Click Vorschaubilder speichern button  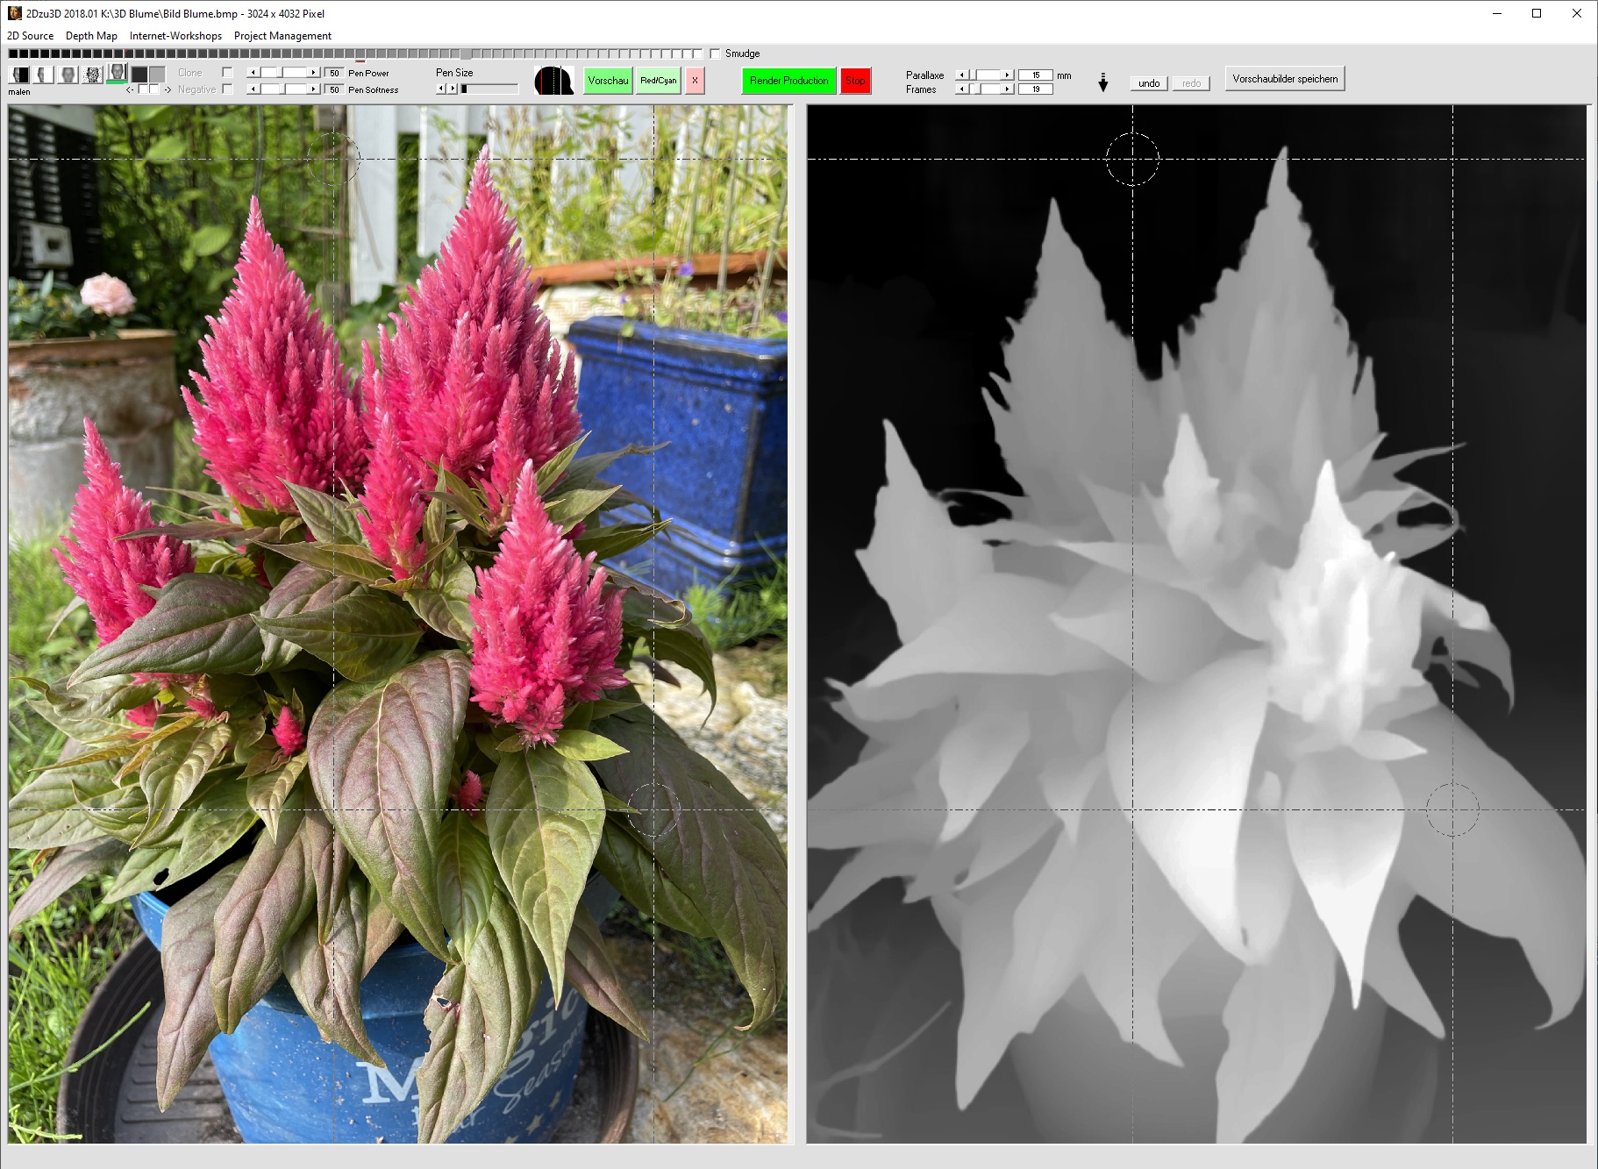click(x=1284, y=79)
